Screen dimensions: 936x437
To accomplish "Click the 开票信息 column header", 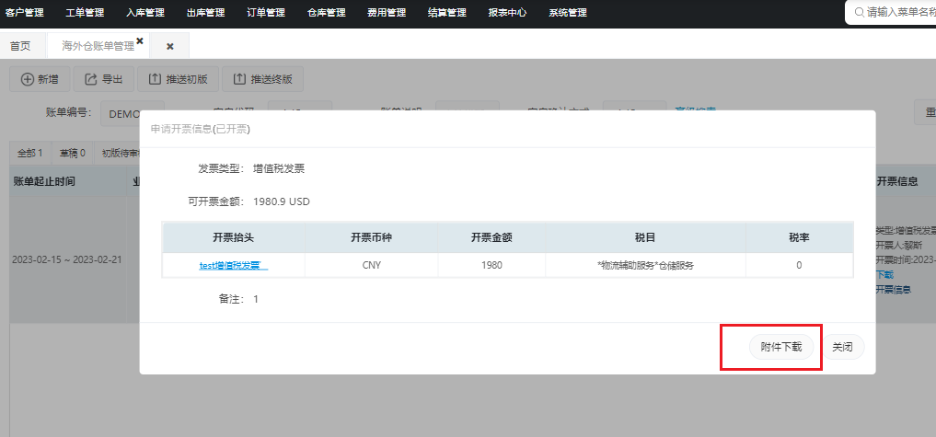I will pos(897,182).
